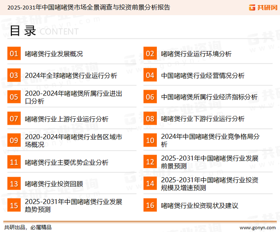This screenshot has height=232, width=280.
Task: Open chapter 2025-2031年中国啫啫煲行业发展趋势预测
Action: pyautogui.click(x=74, y=206)
